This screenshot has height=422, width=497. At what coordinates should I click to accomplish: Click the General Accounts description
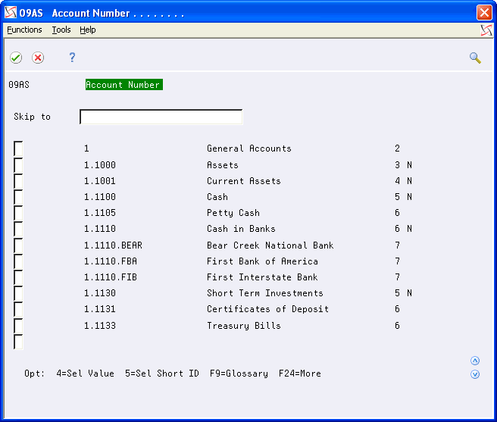click(x=249, y=148)
